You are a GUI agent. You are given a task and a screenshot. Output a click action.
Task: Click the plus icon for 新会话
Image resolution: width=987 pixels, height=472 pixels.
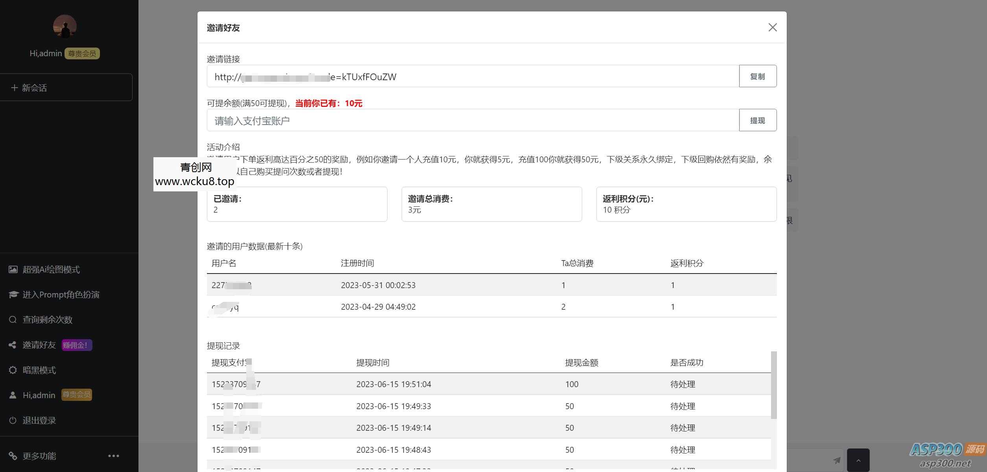(14, 87)
